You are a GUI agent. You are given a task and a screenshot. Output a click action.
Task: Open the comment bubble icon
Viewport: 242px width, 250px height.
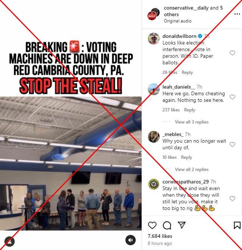pyautogui.click(x=167, y=225)
